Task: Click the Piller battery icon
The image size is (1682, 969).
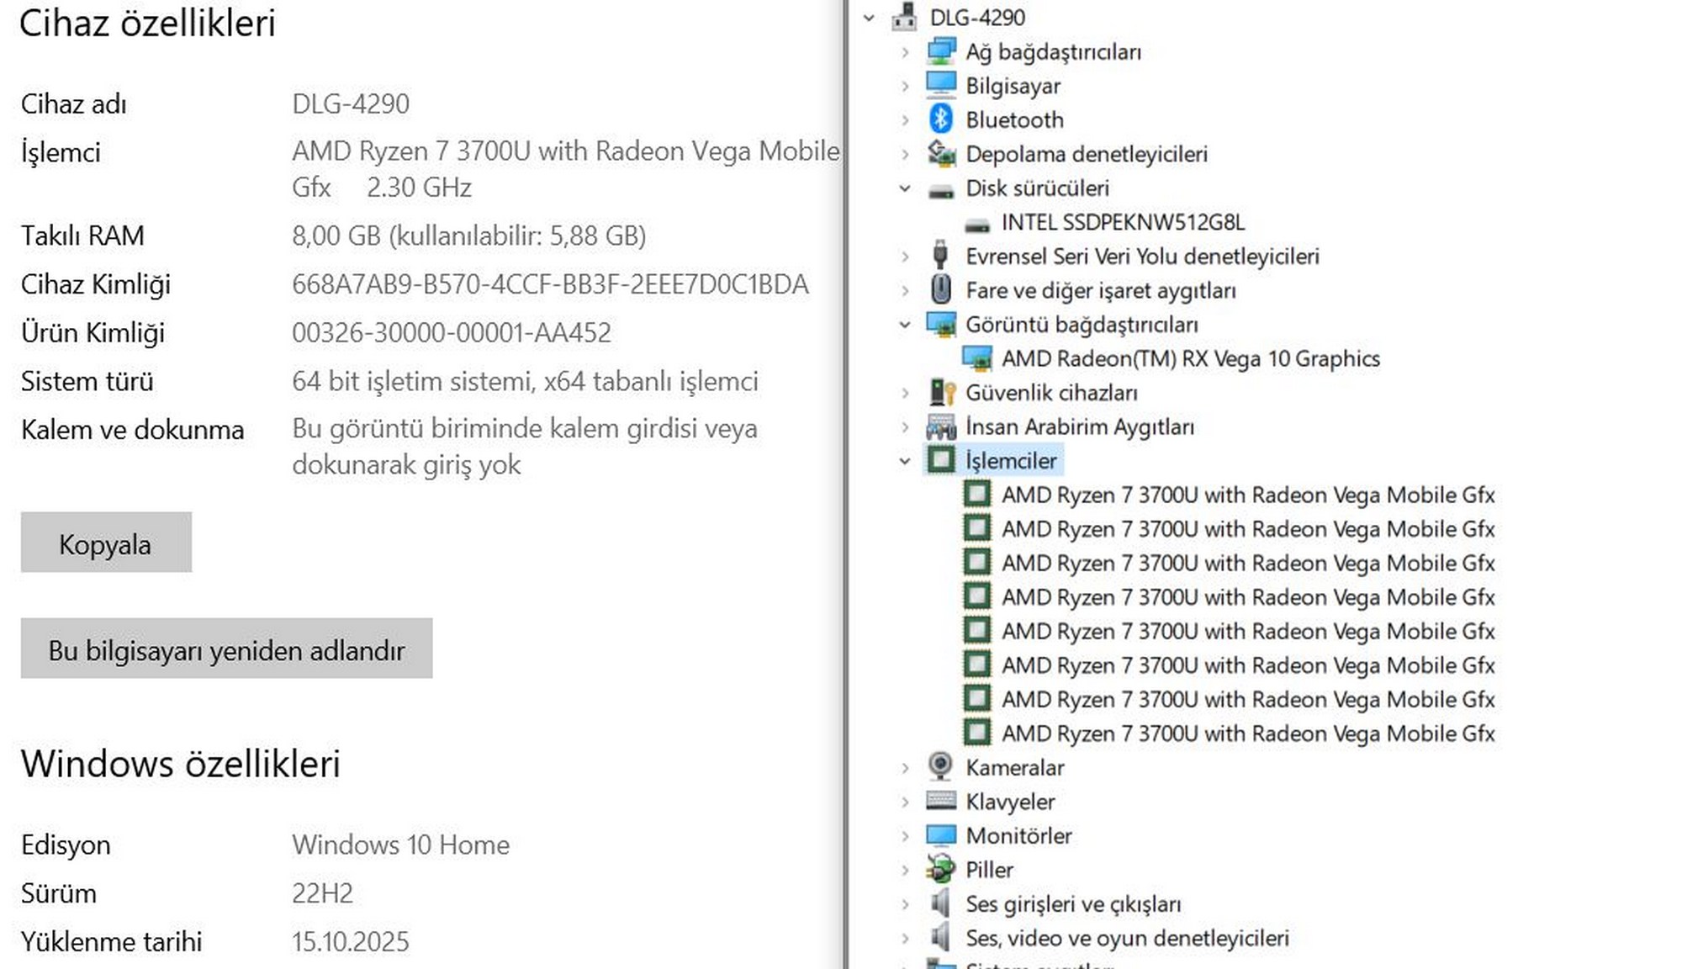Action: click(940, 869)
